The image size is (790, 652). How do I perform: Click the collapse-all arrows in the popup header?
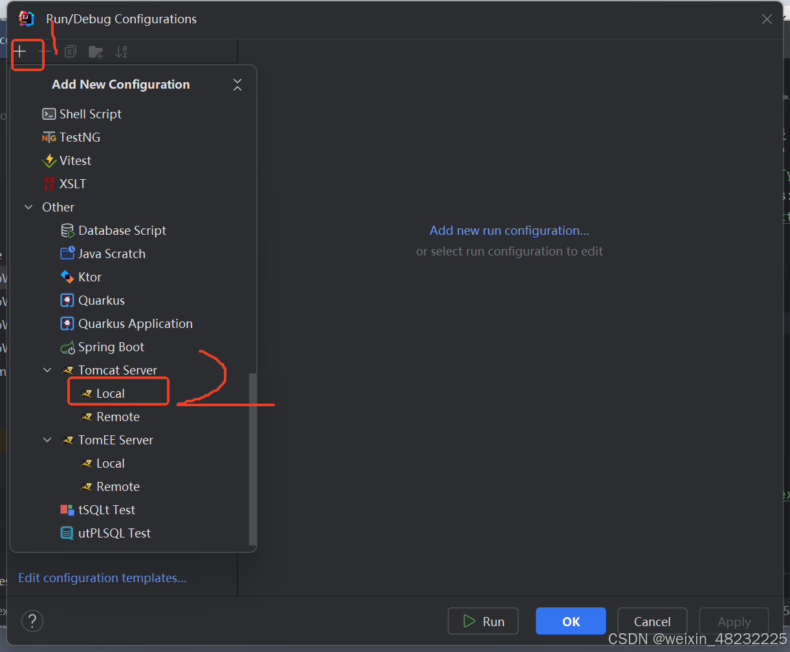click(x=237, y=84)
